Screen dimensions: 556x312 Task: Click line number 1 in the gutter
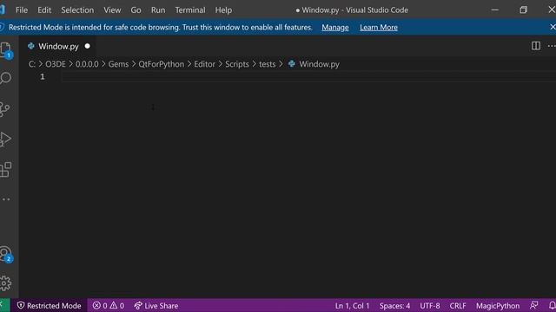[43, 77]
